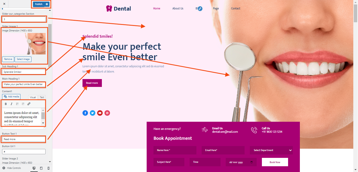
Task: Click the insert link icon
Action: (x=29, y=104)
